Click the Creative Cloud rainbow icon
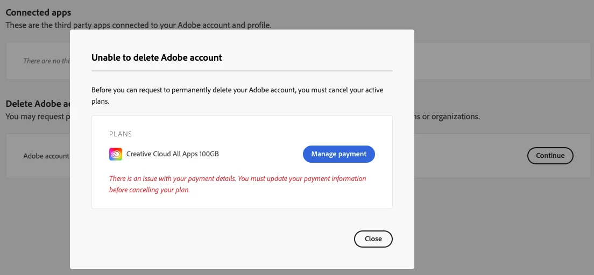The height and width of the screenshot is (275, 594). point(116,154)
